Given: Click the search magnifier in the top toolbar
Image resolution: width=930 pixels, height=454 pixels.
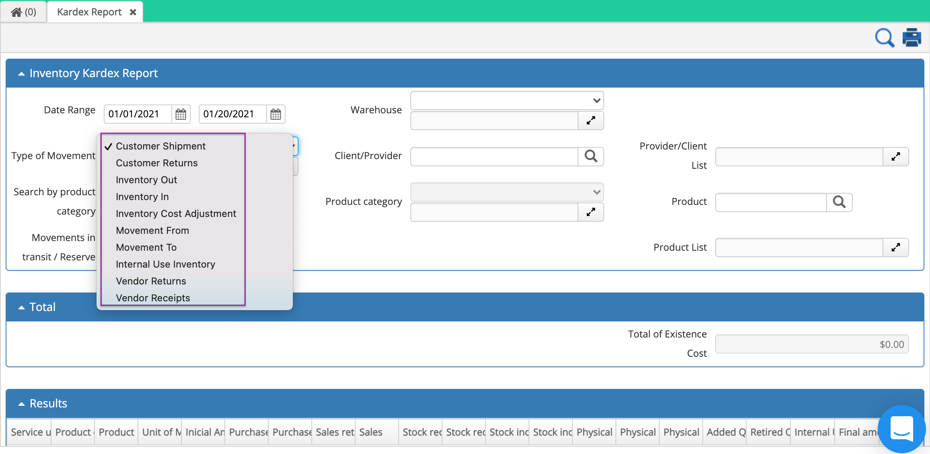Looking at the screenshot, I should pos(884,37).
